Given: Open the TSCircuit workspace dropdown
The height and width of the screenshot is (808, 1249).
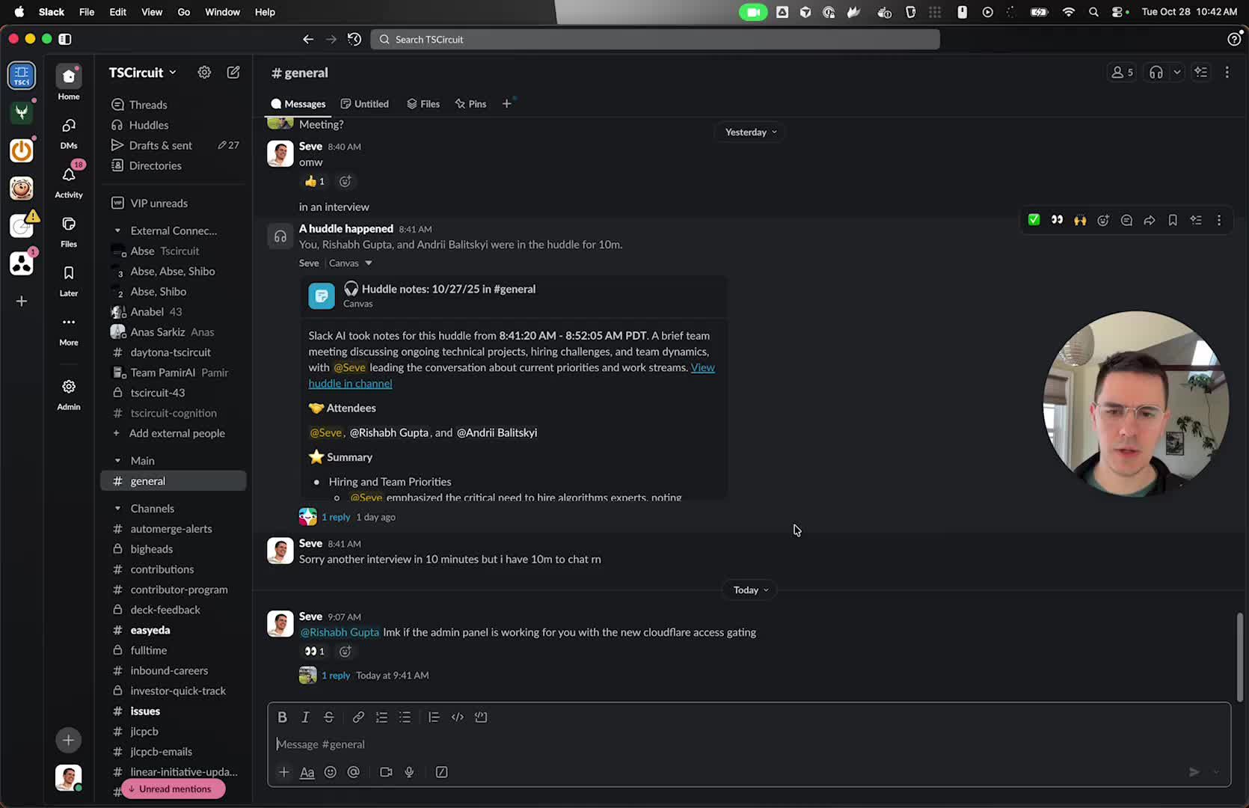Looking at the screenshot, I should (x=143, y=73).
